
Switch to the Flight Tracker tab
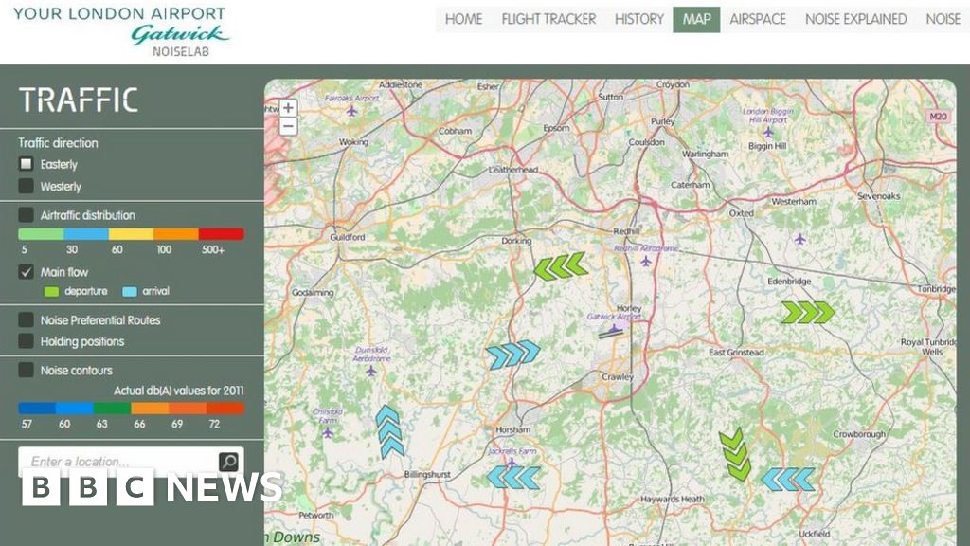click(548, 19)
